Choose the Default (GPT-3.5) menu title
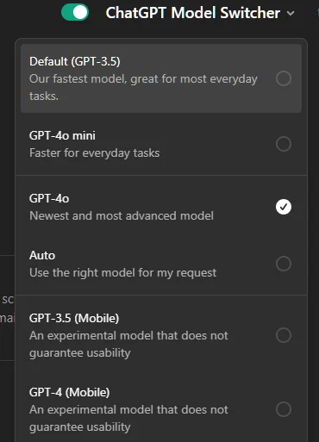Viewport: 319px width, 442px height. (75, 61)
